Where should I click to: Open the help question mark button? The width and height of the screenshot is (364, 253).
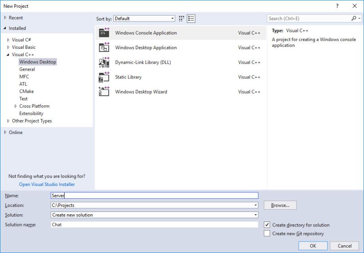[x=337, y=6]
